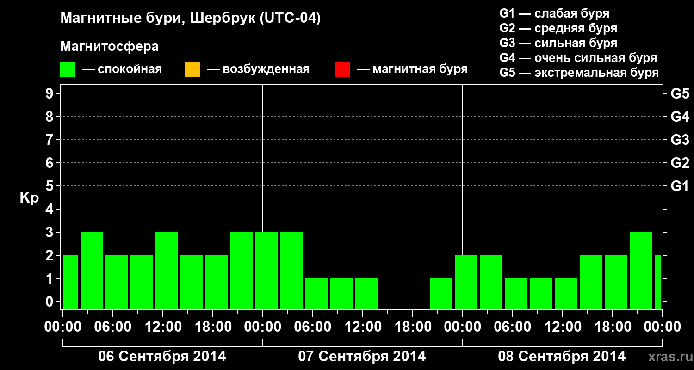The image size is (694, 370).
Task: Click the Kp 3 bar on 08 Сентября
Action: pos(641,270)
